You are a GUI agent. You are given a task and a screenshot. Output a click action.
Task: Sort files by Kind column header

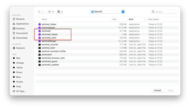pos(131,19)
